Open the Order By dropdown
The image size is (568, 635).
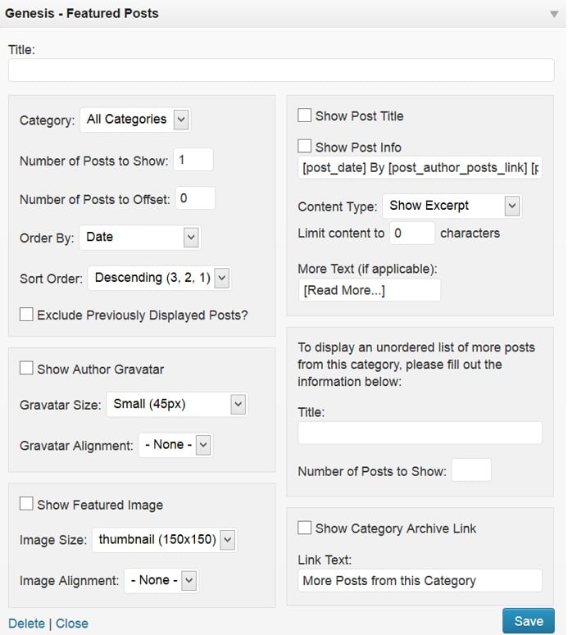coord(140,238)
